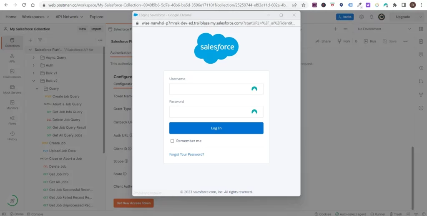Click the password manager icon in Password field

[254, 112]
